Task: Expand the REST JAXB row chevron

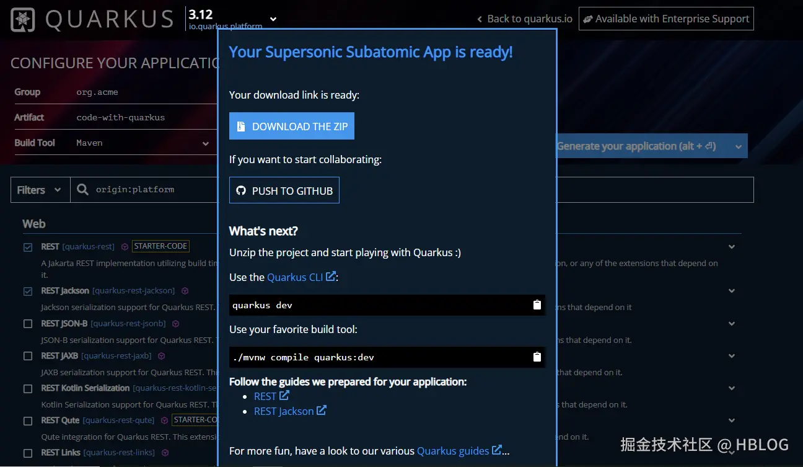Action: pos(732,356)
